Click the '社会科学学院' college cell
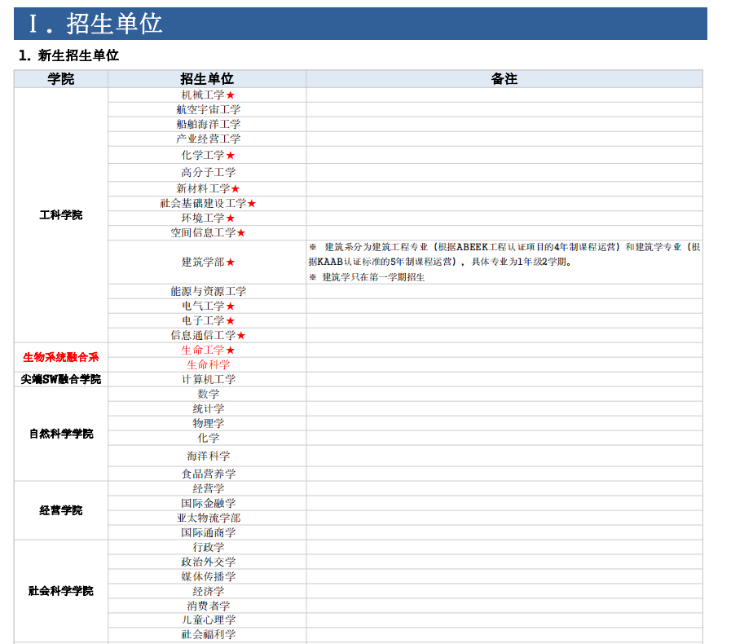This screenshot has width=753, height=644. click(x=61, y=591)
